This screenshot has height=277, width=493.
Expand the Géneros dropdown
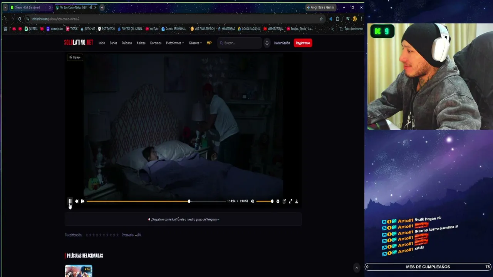(x=195, y=43)
